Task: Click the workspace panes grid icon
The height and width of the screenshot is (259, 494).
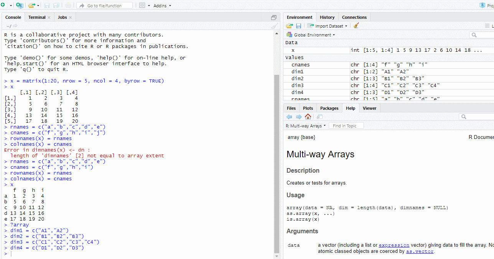Action: pyautogui.click(x=142, y=5)
